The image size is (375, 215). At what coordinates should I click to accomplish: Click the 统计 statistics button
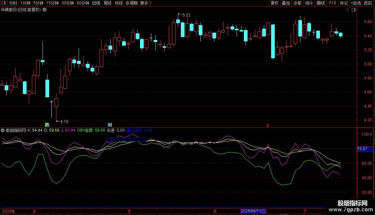point(309,3)
